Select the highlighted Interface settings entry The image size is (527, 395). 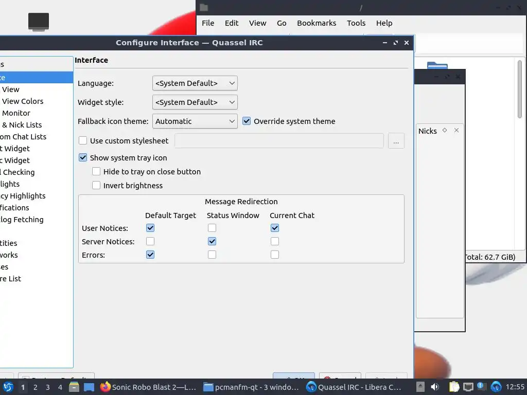pos(37,77)
